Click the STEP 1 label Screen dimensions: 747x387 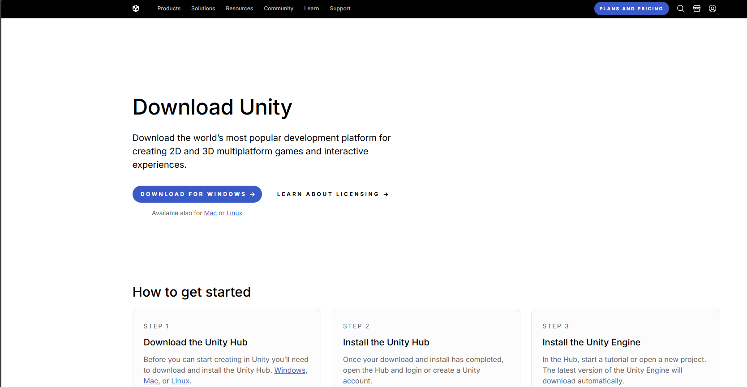pos(156,326)
